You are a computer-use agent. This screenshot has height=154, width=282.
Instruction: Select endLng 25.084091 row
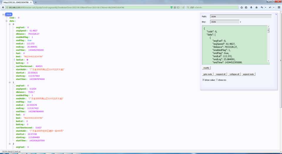coord(26,47)
